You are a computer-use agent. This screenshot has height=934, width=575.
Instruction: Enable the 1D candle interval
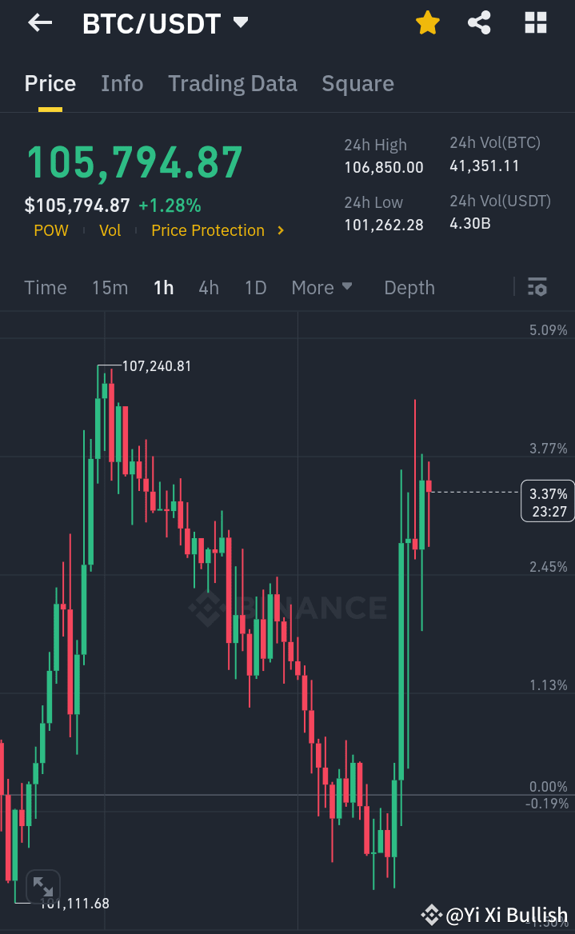(255, 287)
